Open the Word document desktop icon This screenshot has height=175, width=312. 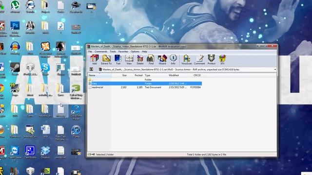(x=45, y=131)
